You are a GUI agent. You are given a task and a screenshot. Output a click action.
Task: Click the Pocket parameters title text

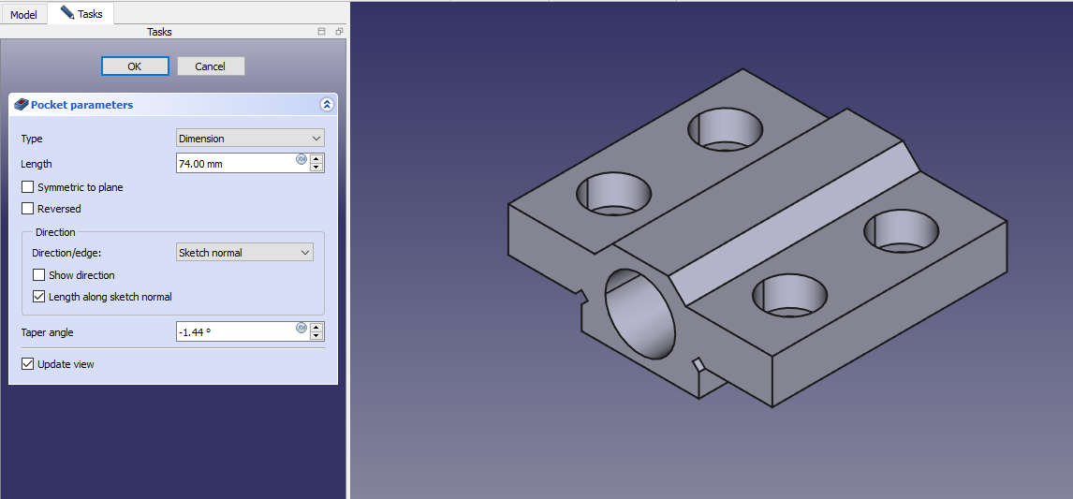click(x=82, y=105)
